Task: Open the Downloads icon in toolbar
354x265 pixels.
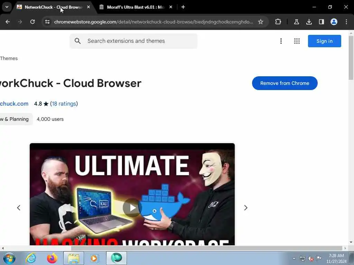Action: 309,22
